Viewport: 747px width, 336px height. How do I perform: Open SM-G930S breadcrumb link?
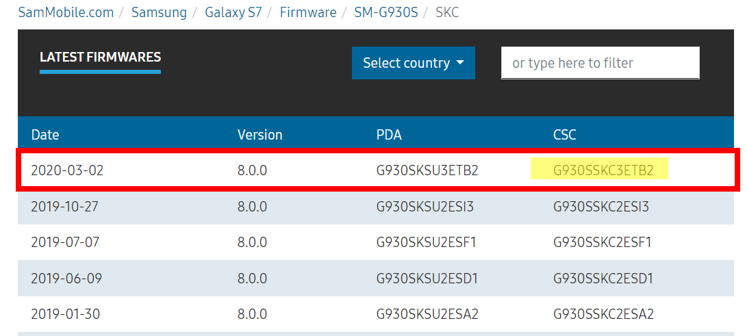click(386, 12)
